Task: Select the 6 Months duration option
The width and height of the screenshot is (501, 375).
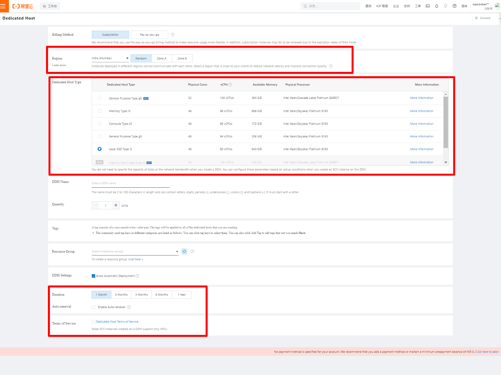Action: click(x=162, y=294)
